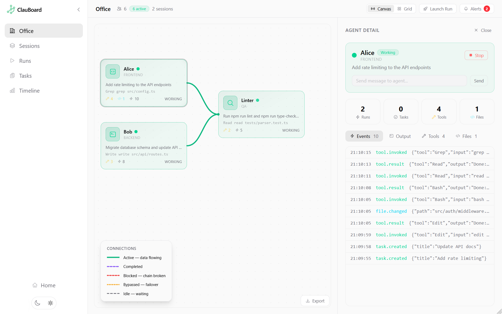
Task: Click Bob's backend terminal icon
Action: [112, 134]
